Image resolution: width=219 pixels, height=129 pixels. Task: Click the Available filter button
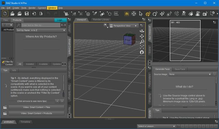click(x=43, y=64)
